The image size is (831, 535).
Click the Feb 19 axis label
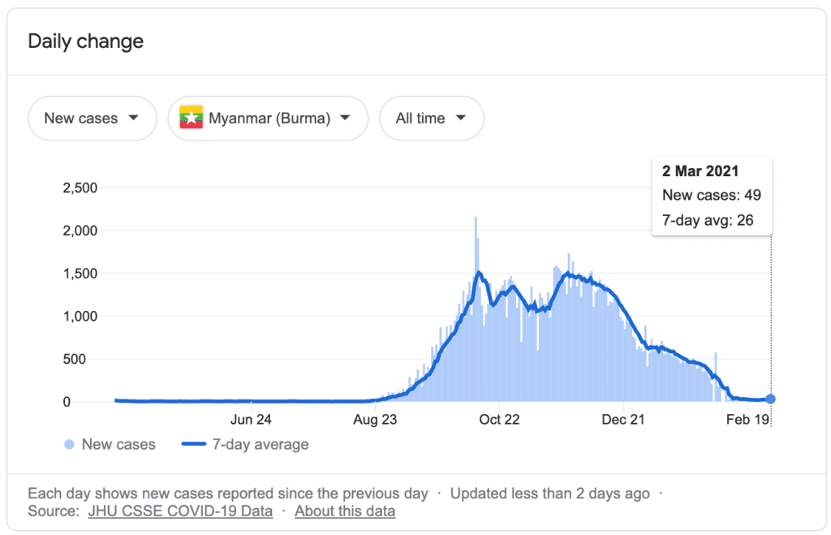pos(747,420)
